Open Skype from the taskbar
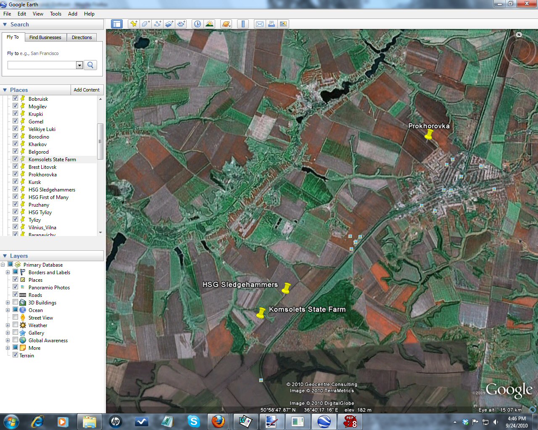 [x=194, y=421]
